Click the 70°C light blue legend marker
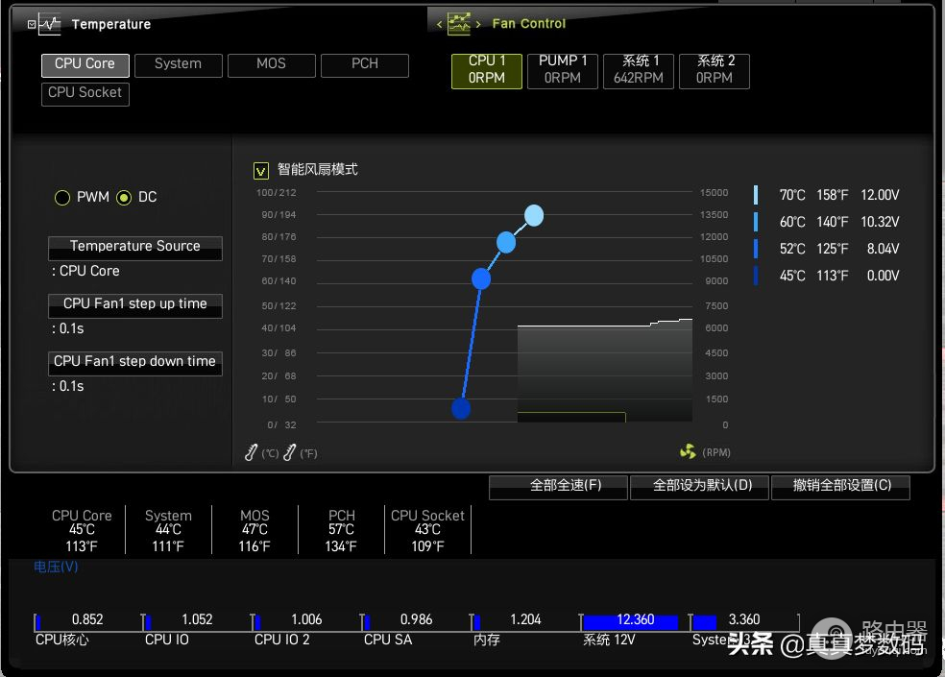The image size is (945, 677). click(756, 195)
